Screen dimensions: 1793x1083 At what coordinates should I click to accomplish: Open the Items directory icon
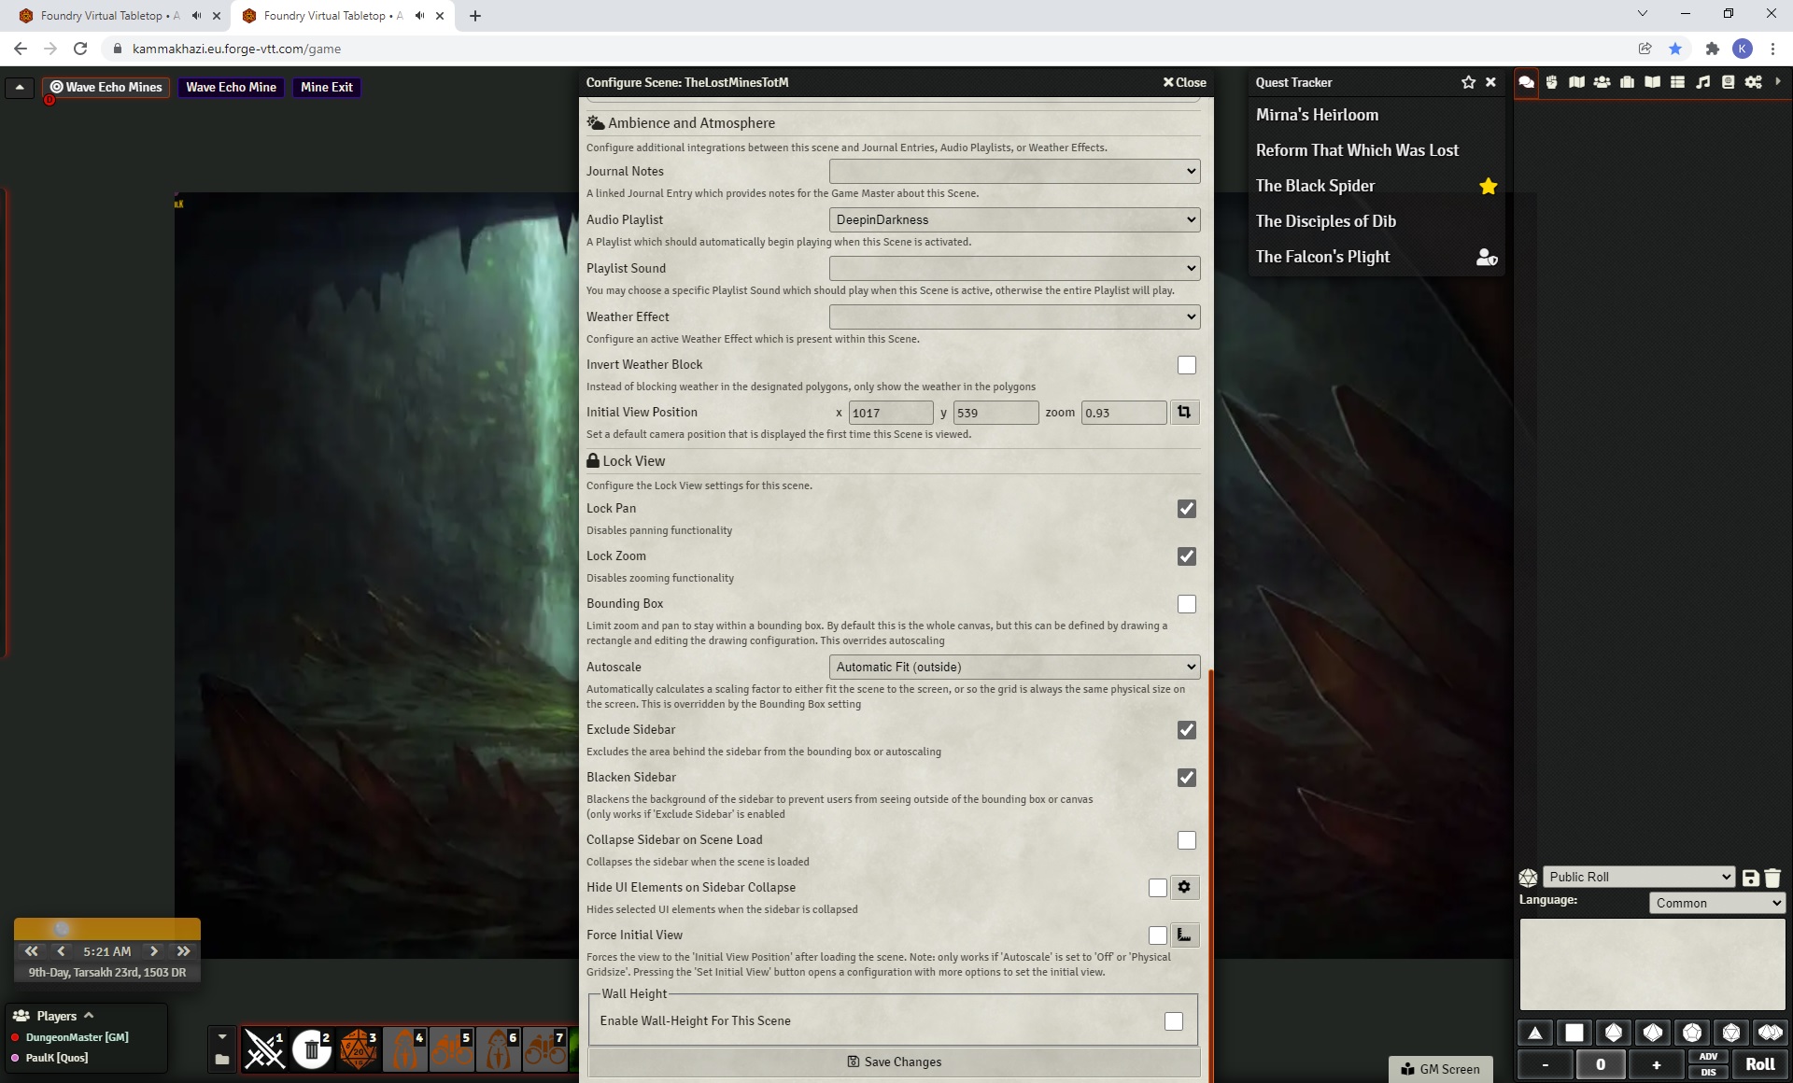tap(1626, 82)
